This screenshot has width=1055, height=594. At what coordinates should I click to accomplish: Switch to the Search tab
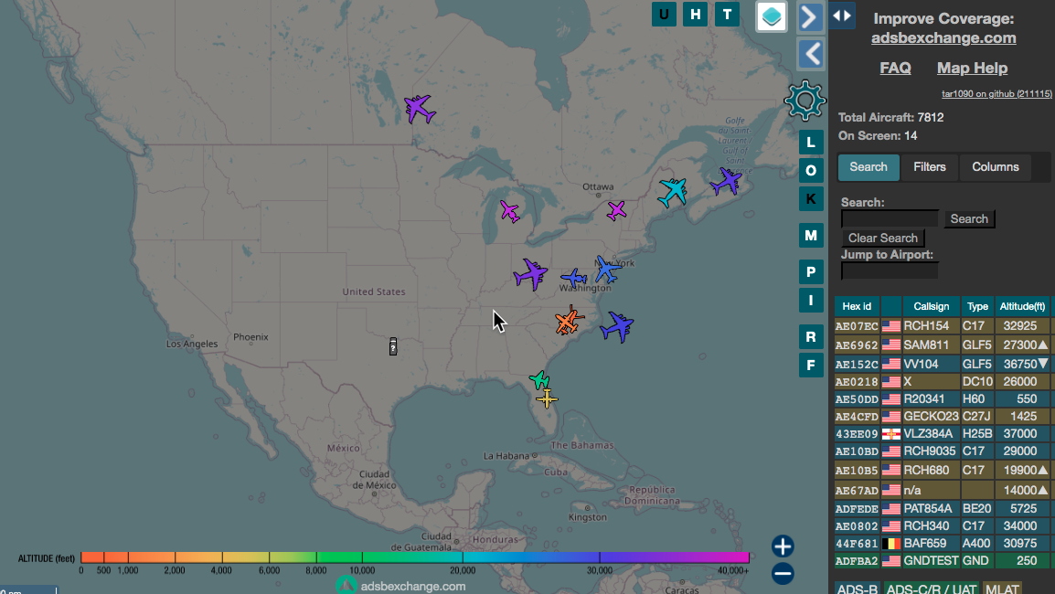click(x=869, y=167)
